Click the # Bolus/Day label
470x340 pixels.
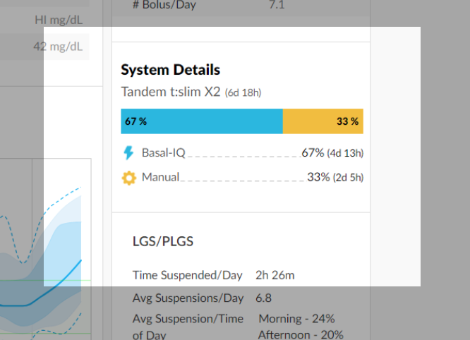[x=164, y=5]
